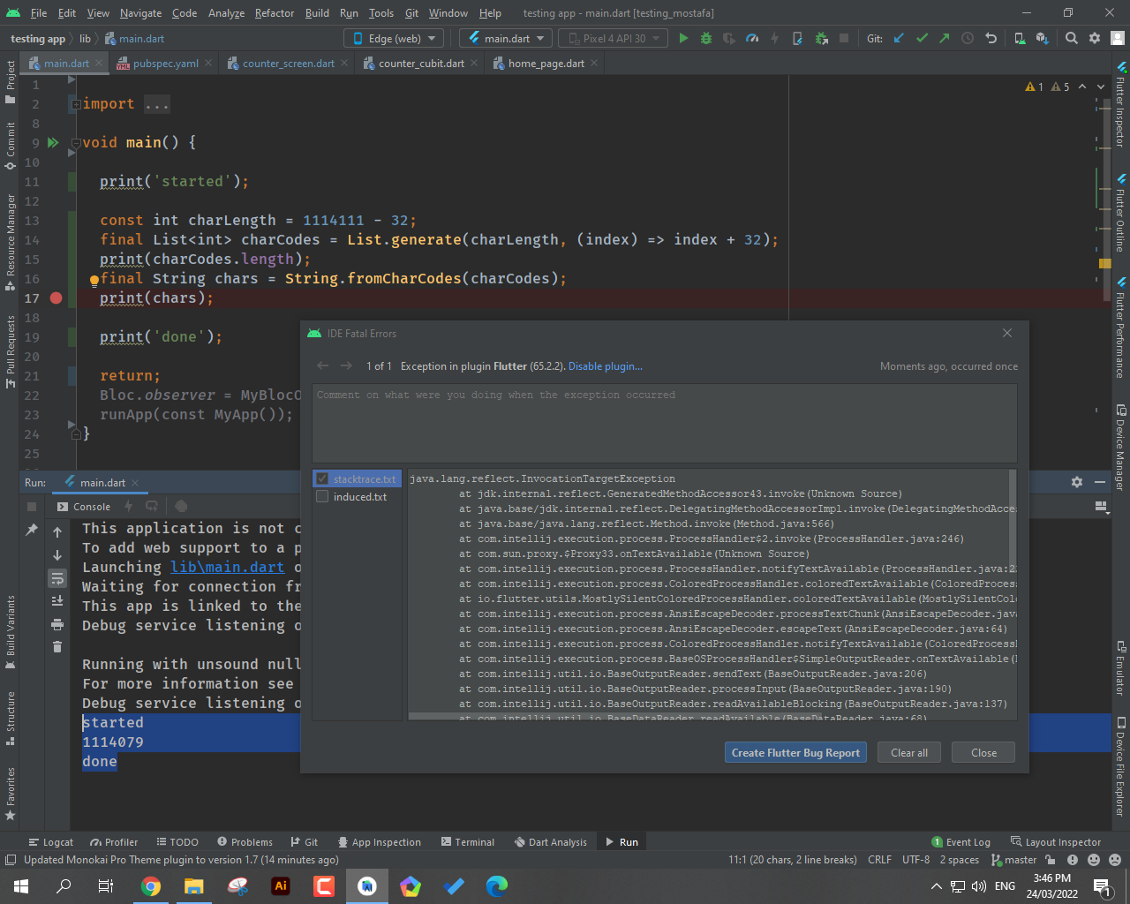Clear the console with the trash icon

point(56,647)
